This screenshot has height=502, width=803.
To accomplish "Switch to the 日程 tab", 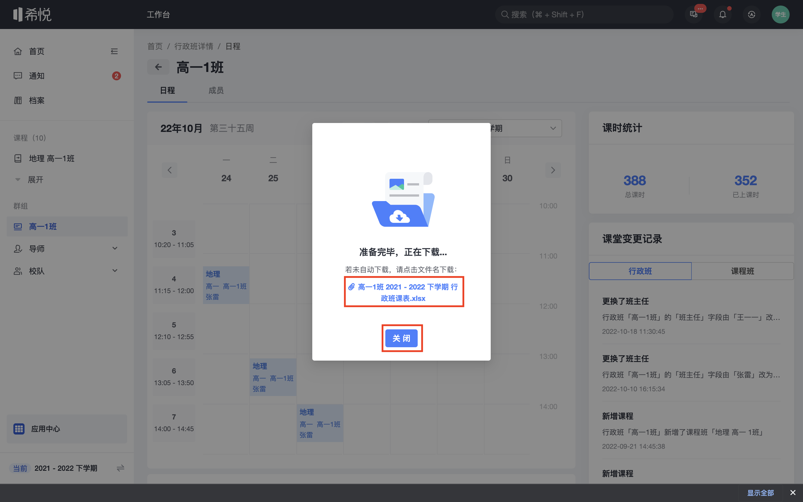I will coord(167,90).
